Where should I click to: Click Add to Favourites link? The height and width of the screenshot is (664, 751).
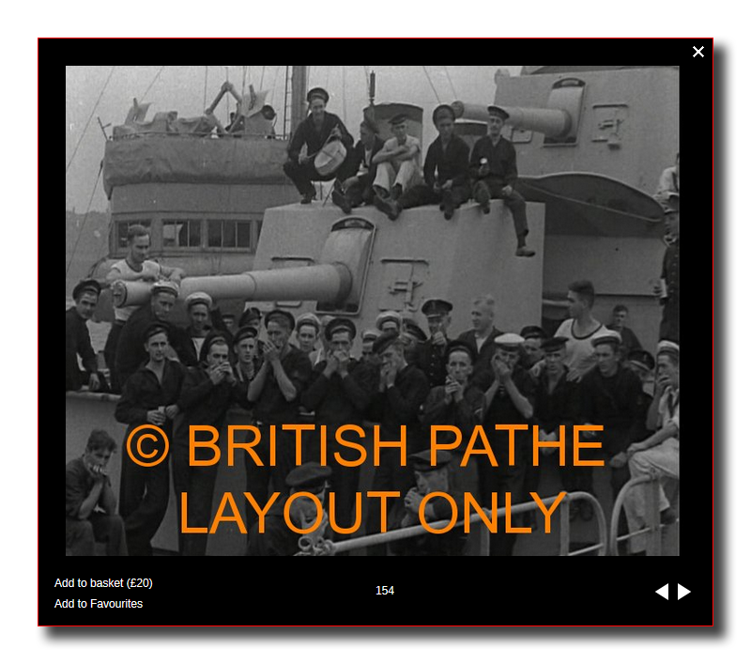(99, 604)
